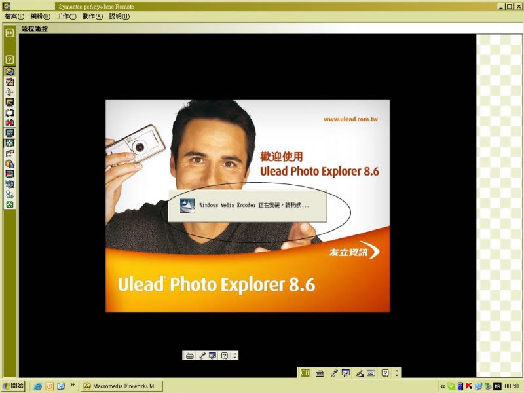This screenshot has width=524, height=393.
Task: Expand the pcAnywhere sidebar with the >> button
Action: 10,33
